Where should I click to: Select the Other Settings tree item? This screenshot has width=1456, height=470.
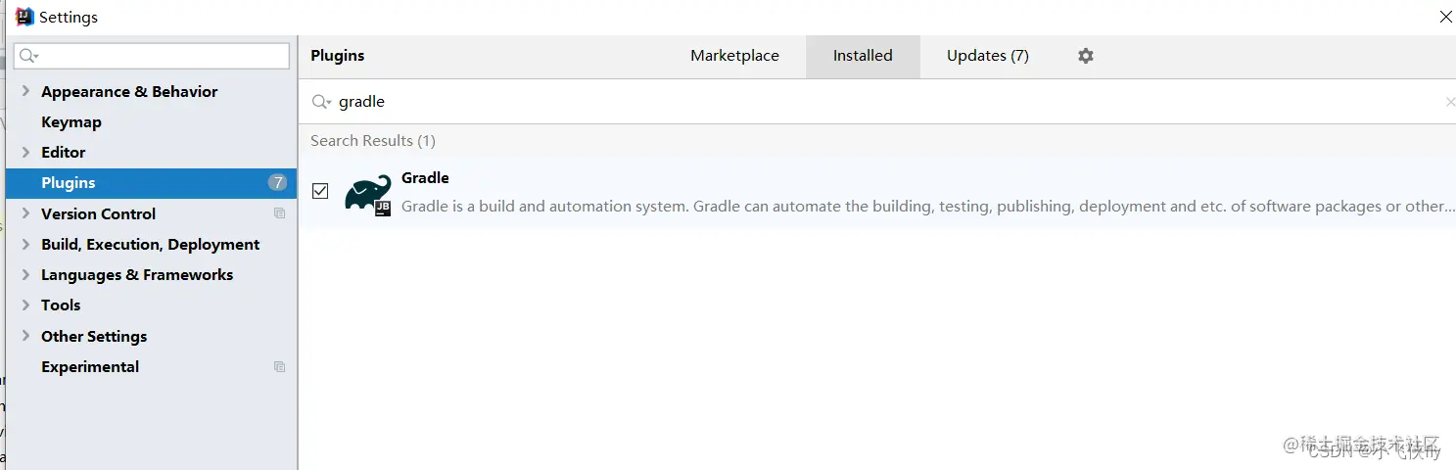(94, 336)
